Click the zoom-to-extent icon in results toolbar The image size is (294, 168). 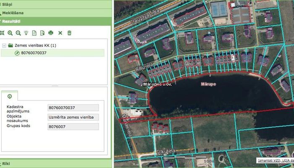coord(2,32)
